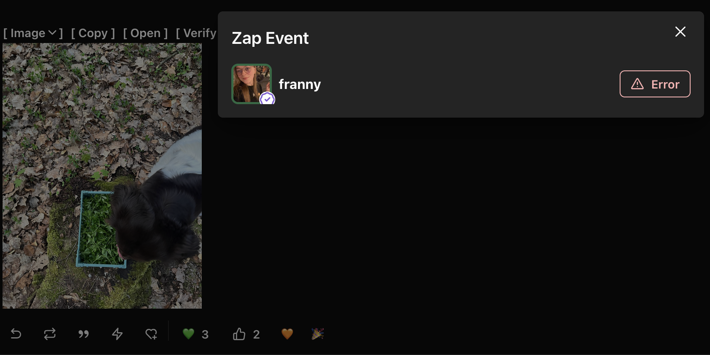
Task: Zap the post using lightning icon
Action: (117, 334)
